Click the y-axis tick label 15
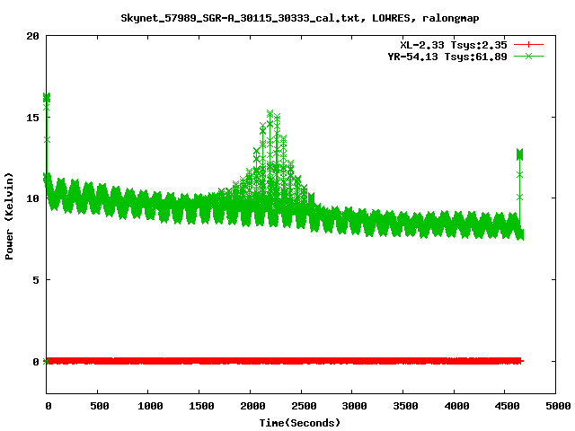 [32, 118]
